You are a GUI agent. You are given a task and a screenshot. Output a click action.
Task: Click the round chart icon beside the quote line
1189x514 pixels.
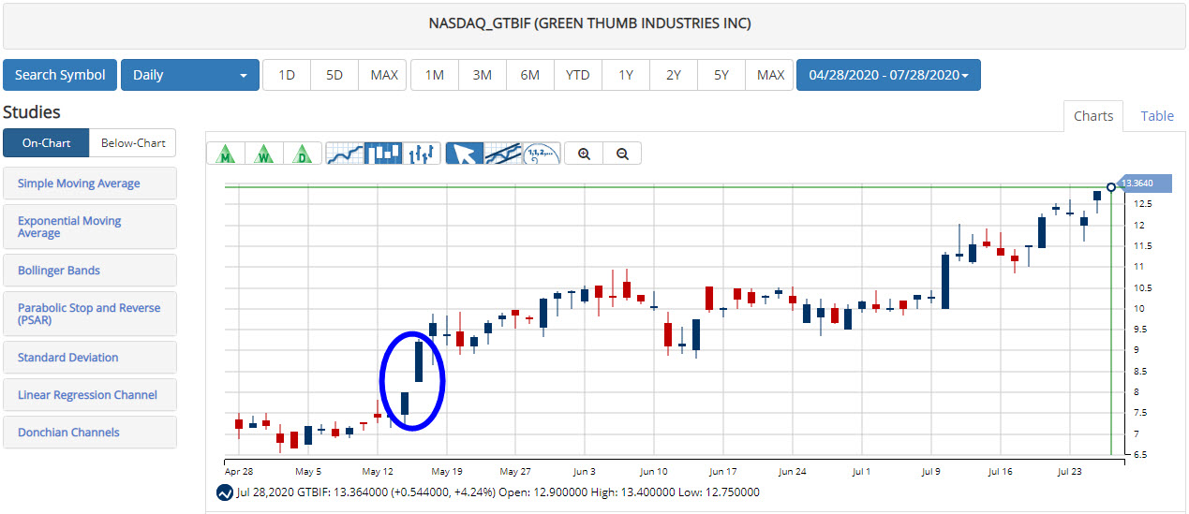click(224, 492)
